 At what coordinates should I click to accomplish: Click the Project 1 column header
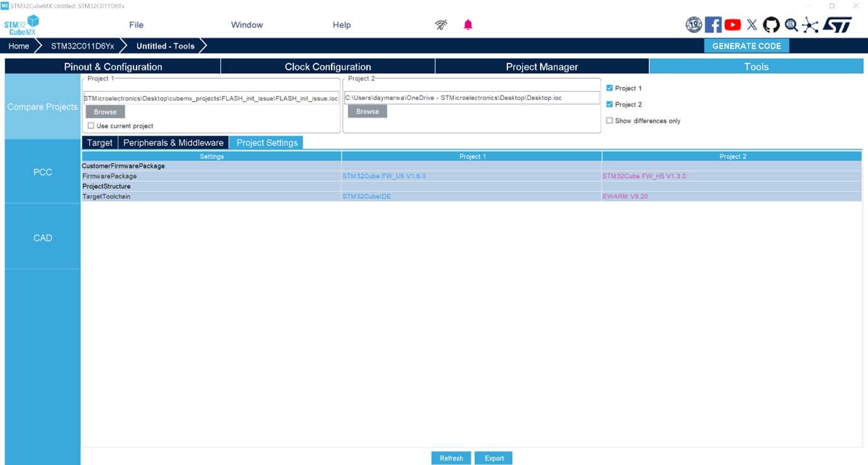point(472,156)
